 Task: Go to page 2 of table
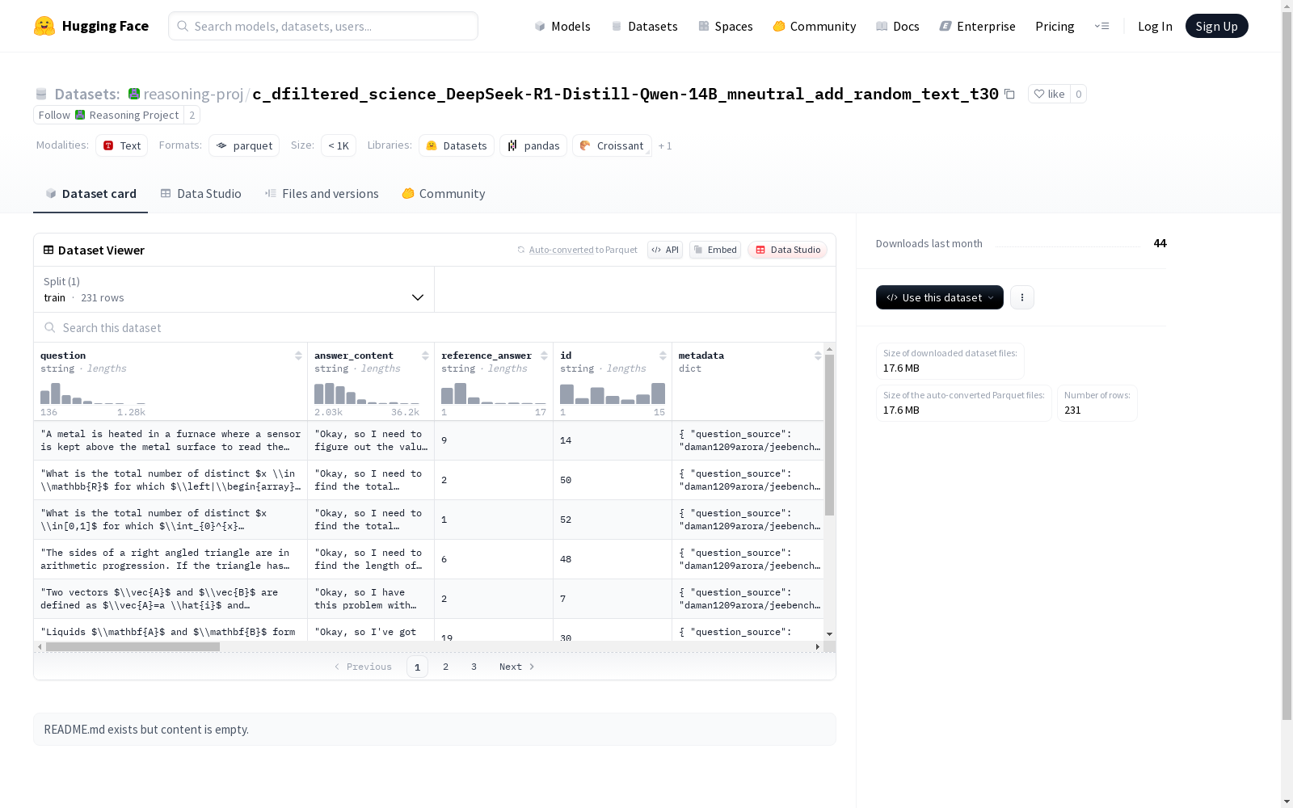point(445,667)
